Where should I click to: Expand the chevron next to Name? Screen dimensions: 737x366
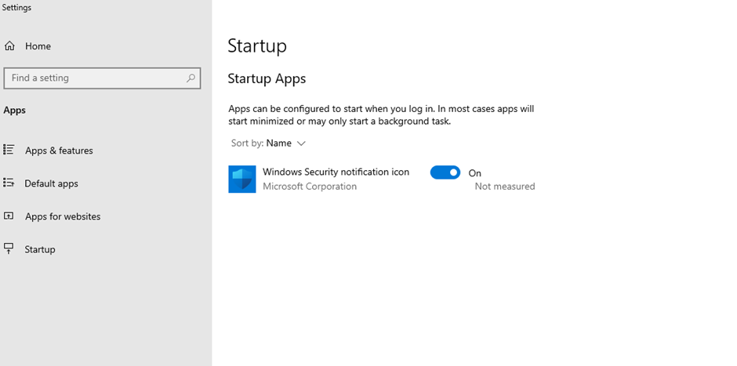[x=301, y=143]
